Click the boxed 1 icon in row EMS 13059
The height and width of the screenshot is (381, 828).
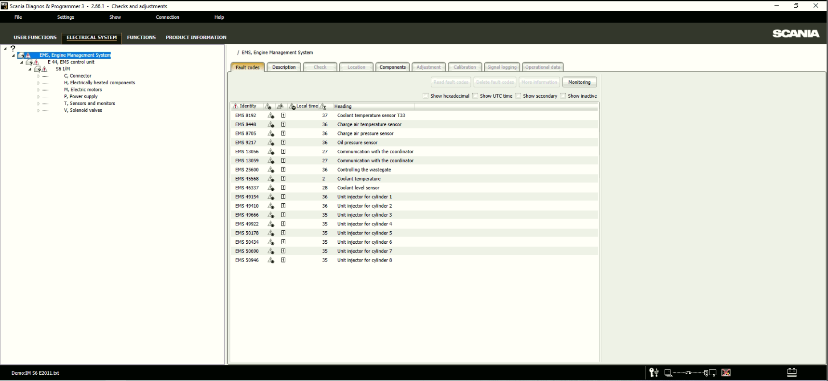pos(283,160)
